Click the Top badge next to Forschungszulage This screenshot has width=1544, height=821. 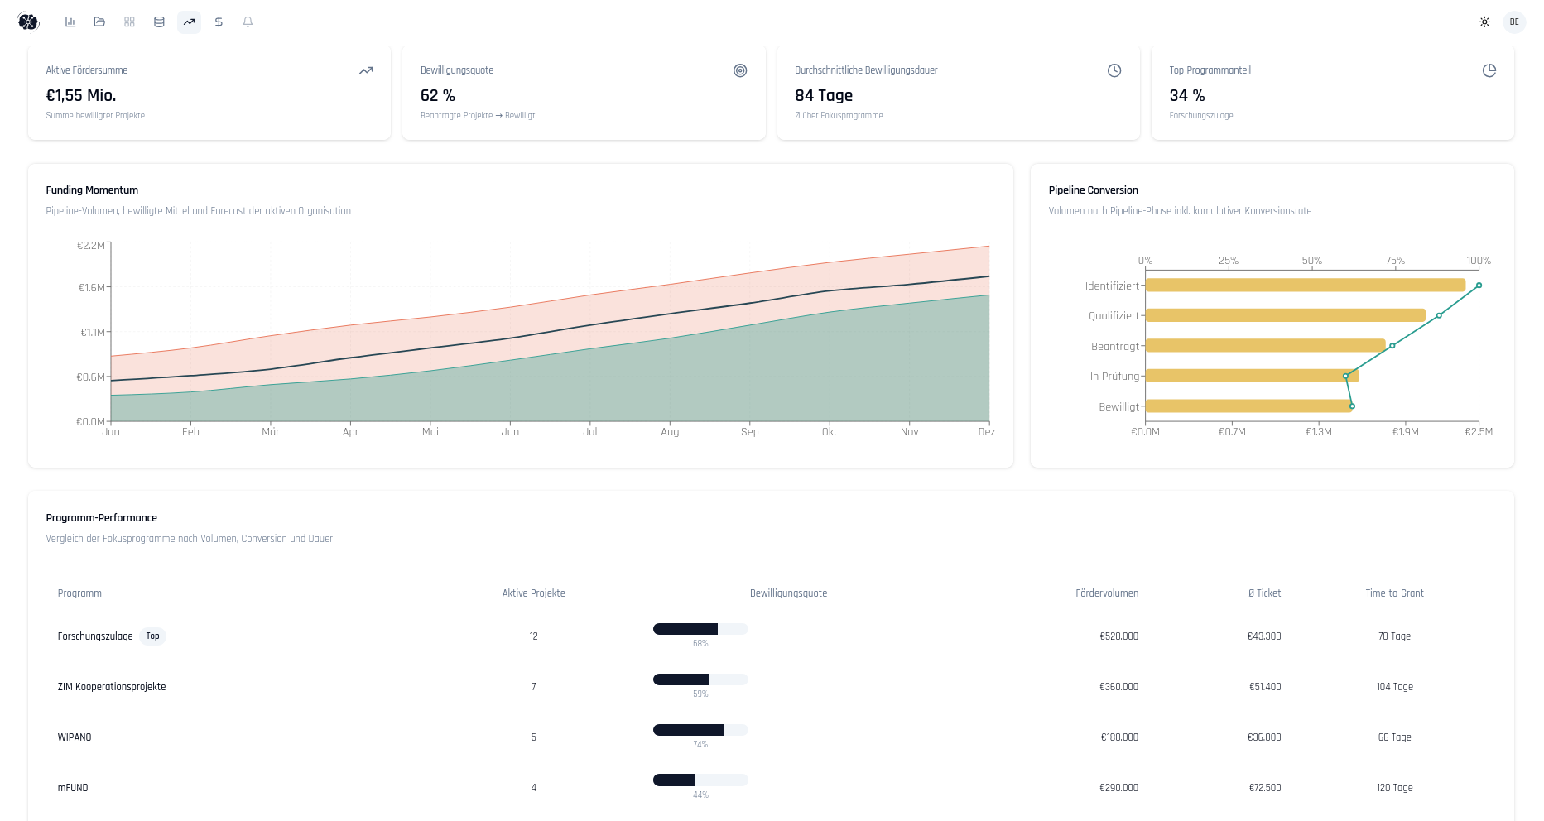pos(152,636)
